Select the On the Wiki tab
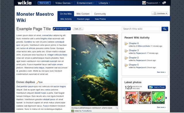184x113 pixels. pos(66,14)
